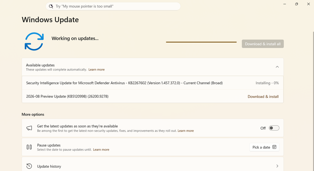Toggle Get the latest updates switch
This screenshot has width=314, height=171.
[x=274, y=128]
